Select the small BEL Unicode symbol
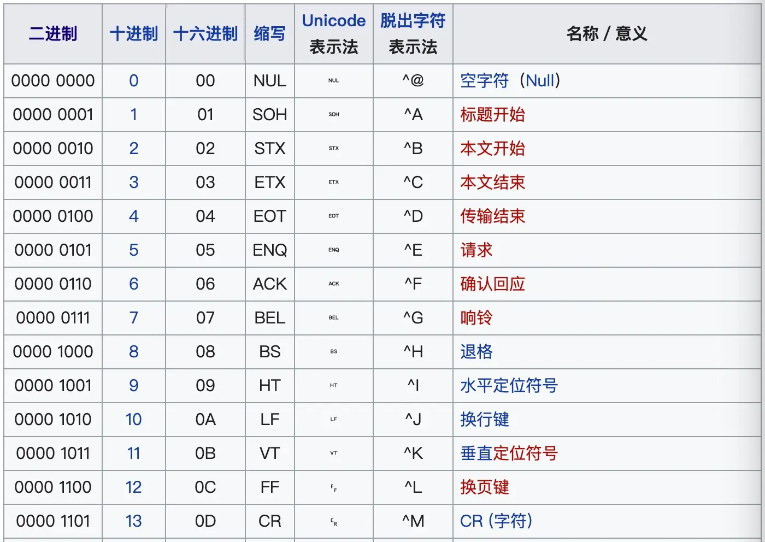765x542 pixels. tap(334, 318)
